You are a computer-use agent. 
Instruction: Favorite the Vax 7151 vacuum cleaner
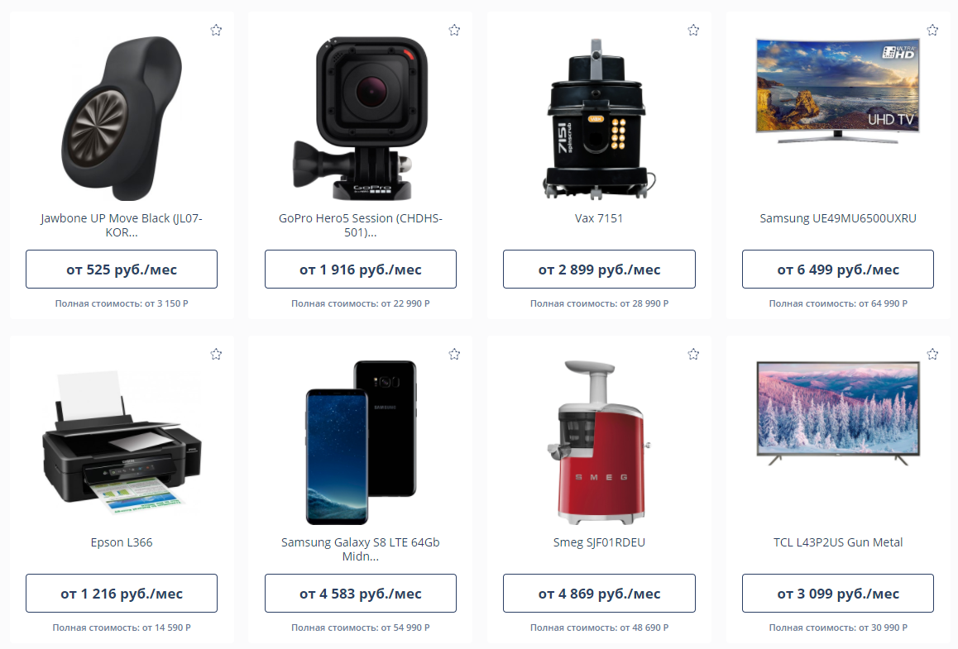point(693,30)
